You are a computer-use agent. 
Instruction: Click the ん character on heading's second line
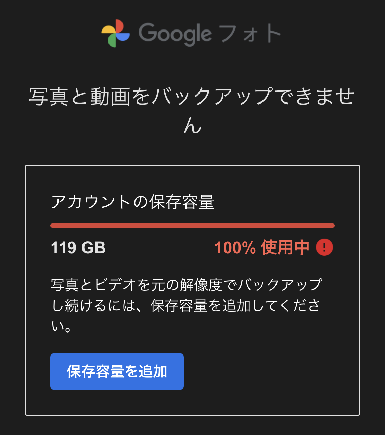click(x=192, y=125)
